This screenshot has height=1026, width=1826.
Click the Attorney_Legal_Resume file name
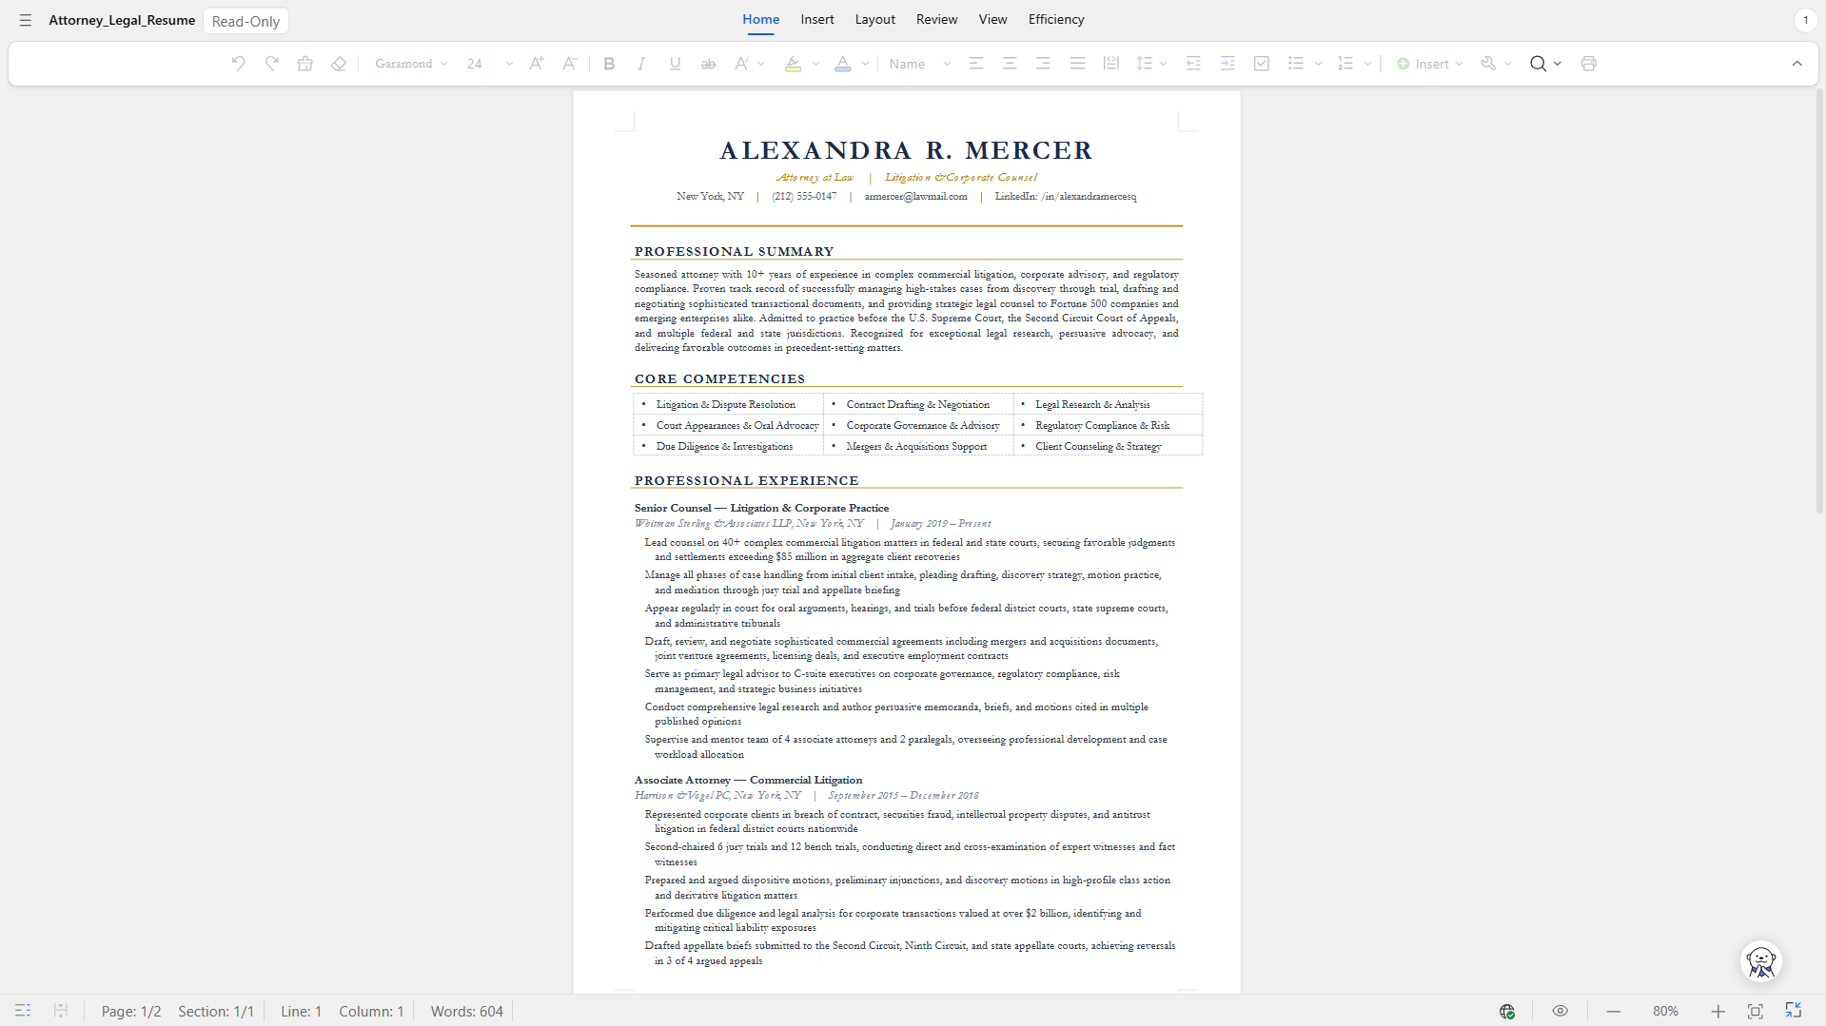[122, 20]
